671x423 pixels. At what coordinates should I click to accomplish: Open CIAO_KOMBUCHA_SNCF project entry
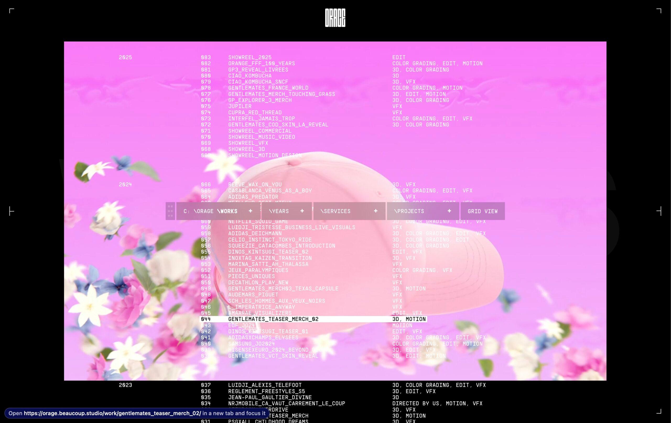[x=258, y=82]
